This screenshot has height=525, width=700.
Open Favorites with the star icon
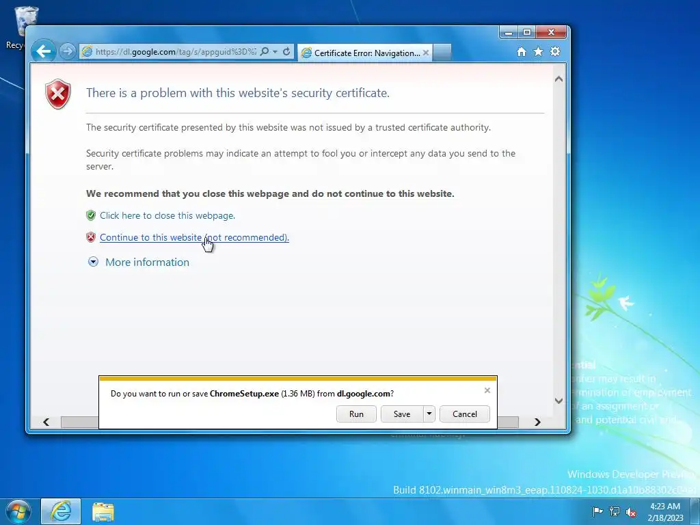point(539,52)
